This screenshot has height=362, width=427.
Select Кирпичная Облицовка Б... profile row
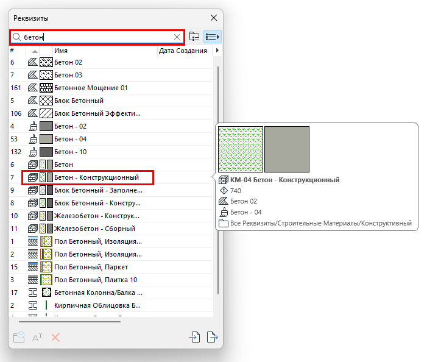111,305
